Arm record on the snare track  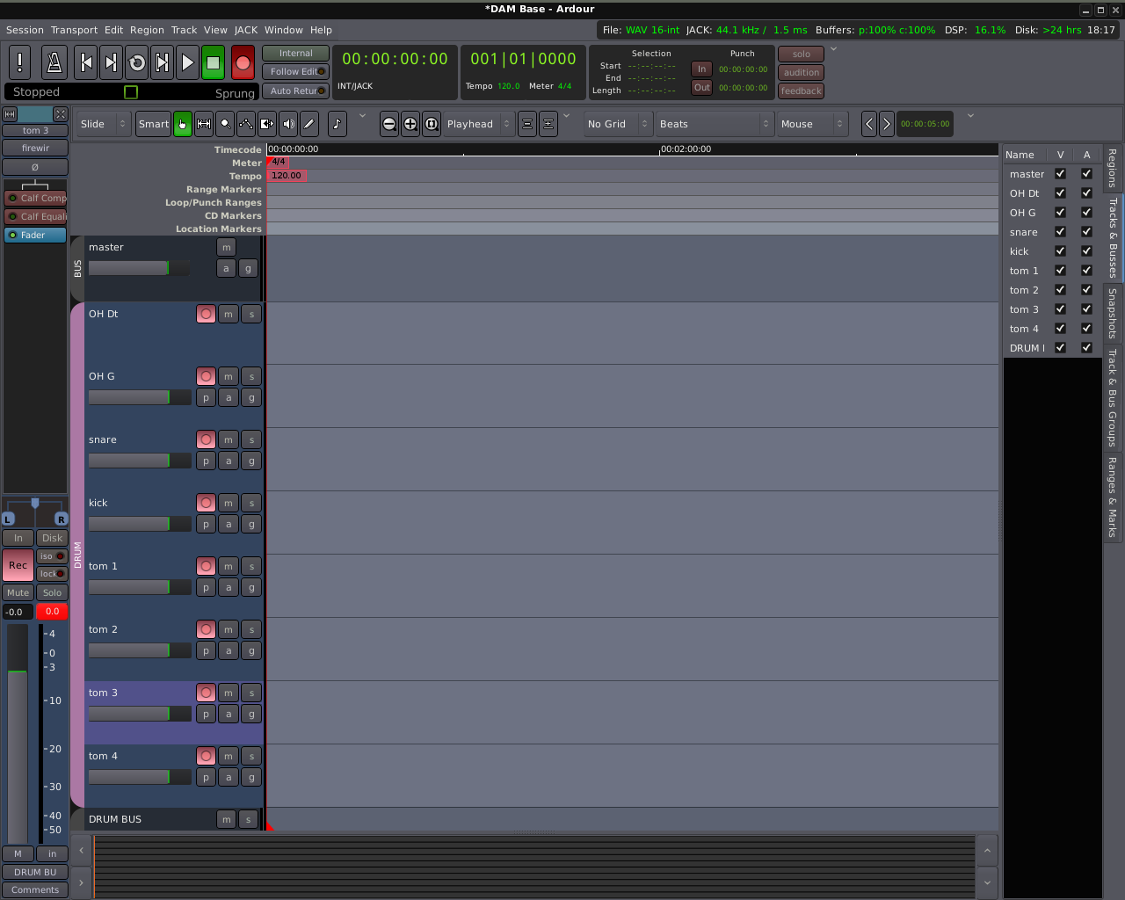point(206,439)
